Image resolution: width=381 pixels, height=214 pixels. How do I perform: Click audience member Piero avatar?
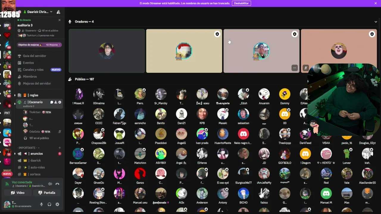point(140,94)
